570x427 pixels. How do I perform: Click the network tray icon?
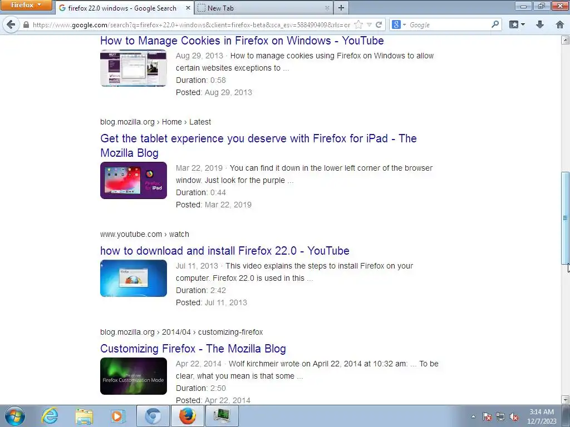pos(500,416)
